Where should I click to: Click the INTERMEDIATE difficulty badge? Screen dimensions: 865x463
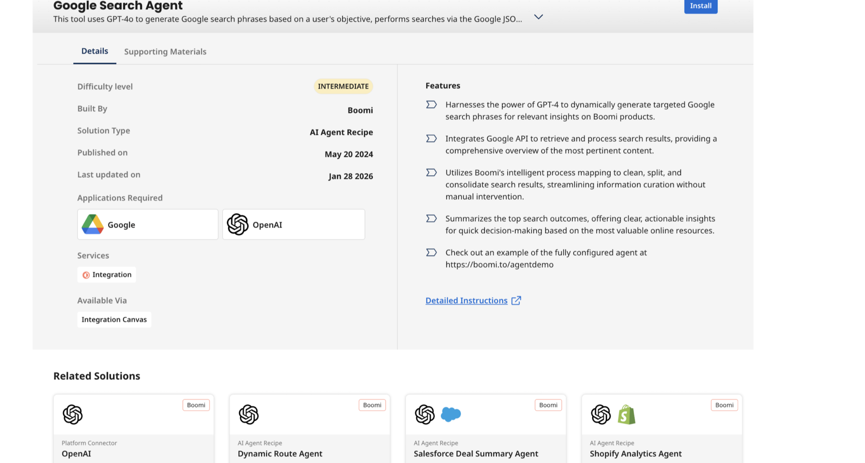point(343,86)
